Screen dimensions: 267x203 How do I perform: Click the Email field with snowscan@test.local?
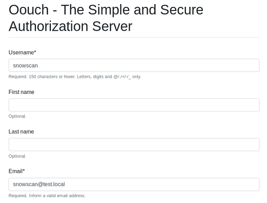coord(134,184)
